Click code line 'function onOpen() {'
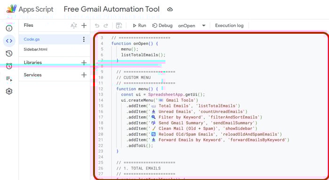The height and width of the screenshot is (180, 329). [134, 44]
